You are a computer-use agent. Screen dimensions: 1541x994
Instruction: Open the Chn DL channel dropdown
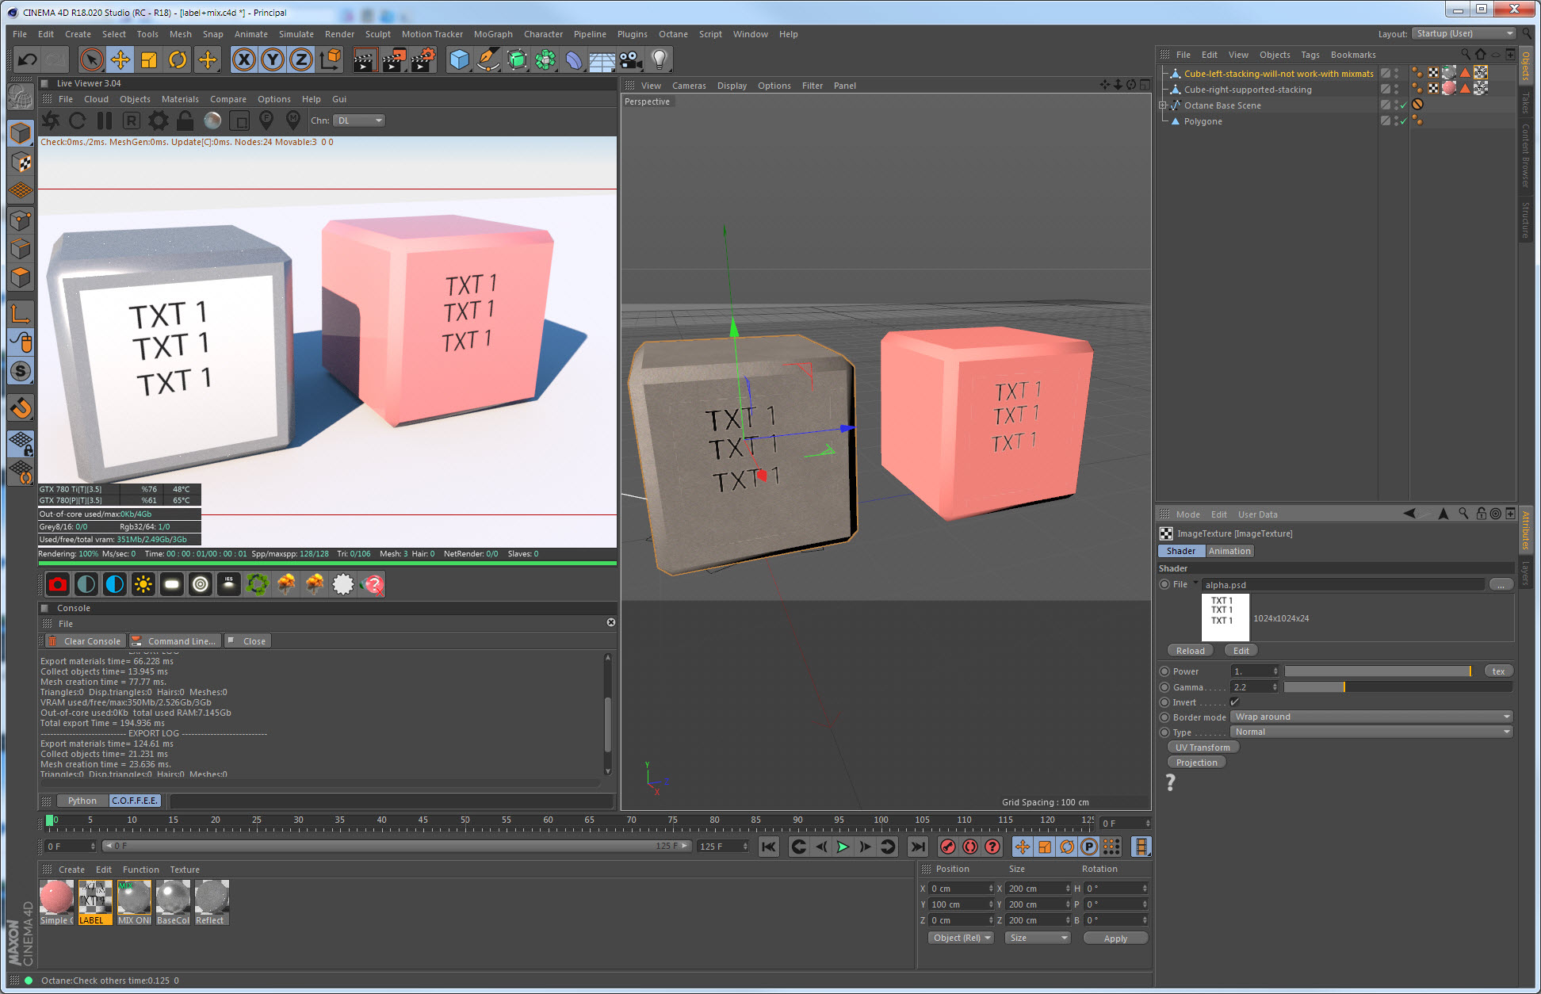coord(359,120)
